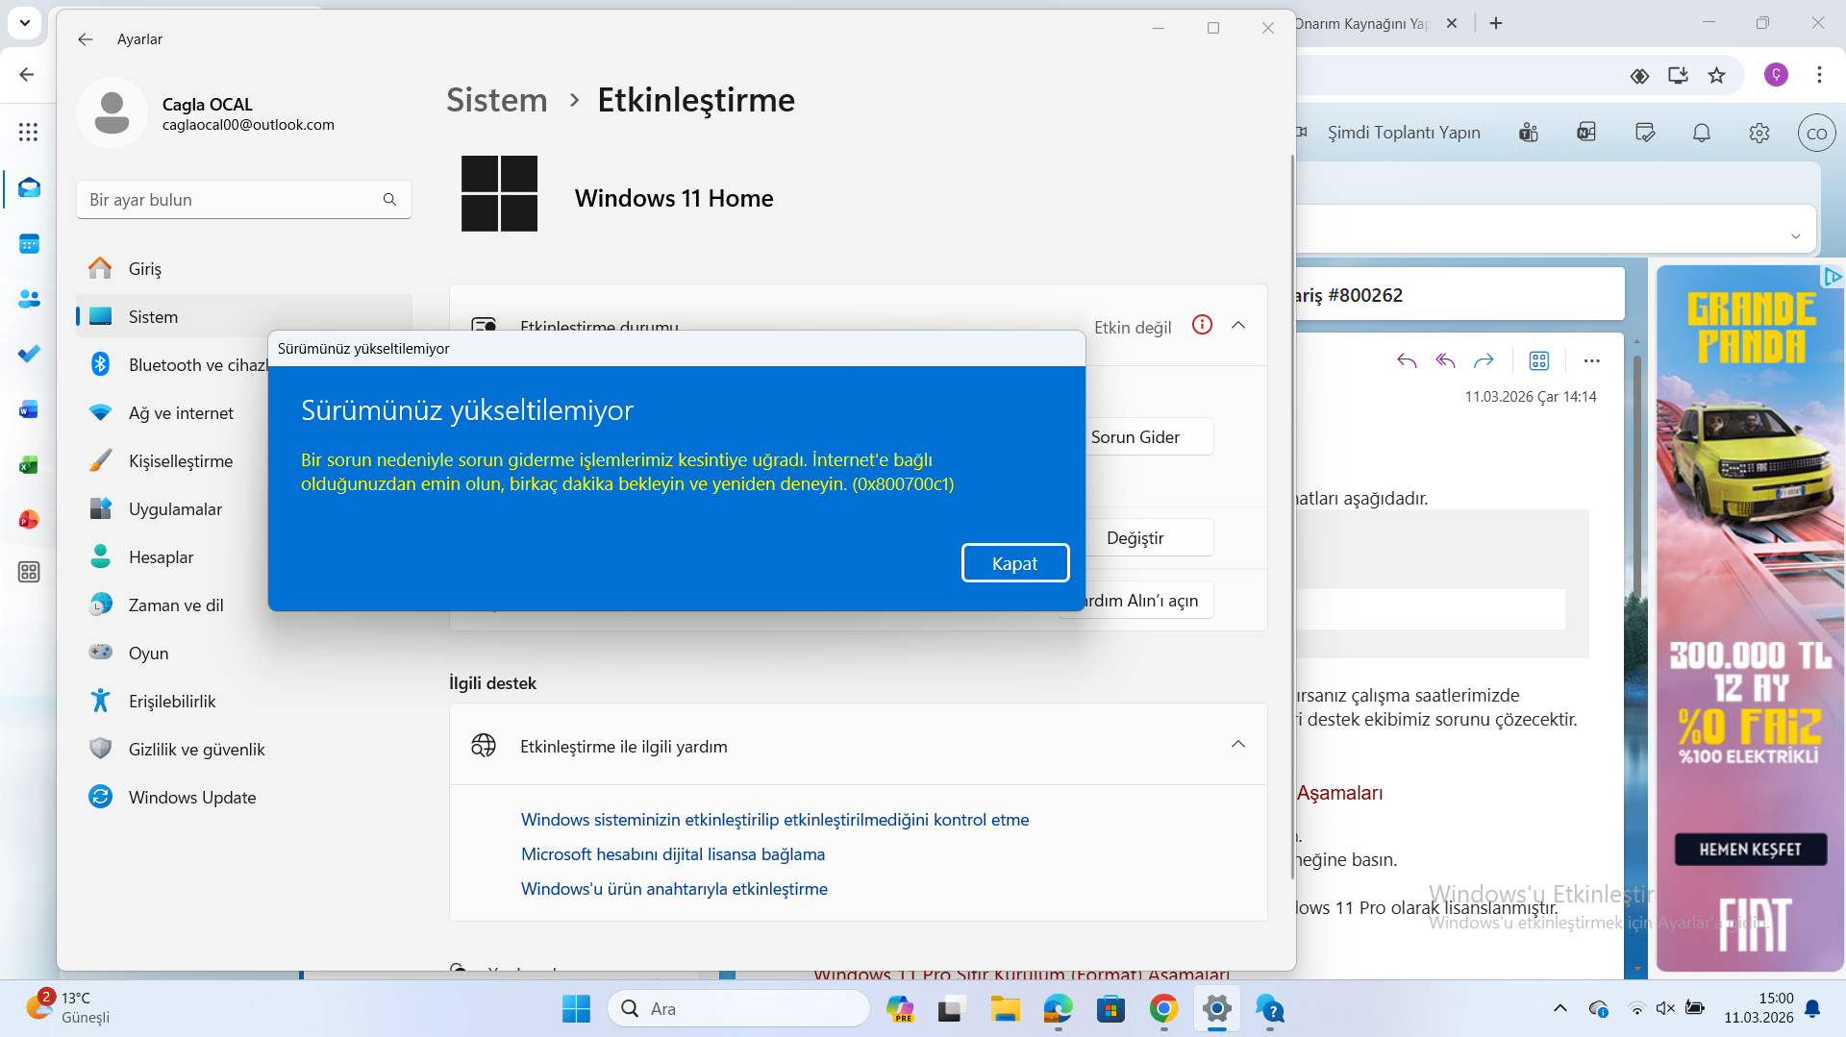Open the Windows Start menu

pos(576,1008)
